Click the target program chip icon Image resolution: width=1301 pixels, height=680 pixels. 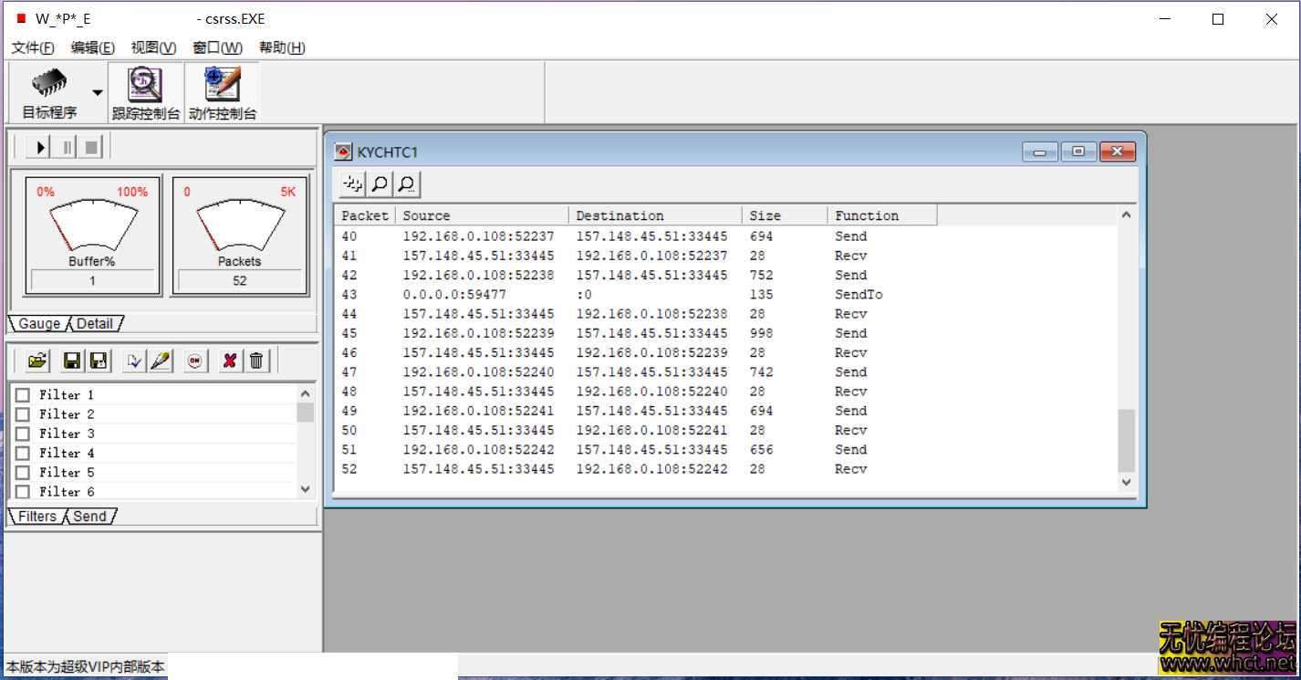[x=49, y=84]
